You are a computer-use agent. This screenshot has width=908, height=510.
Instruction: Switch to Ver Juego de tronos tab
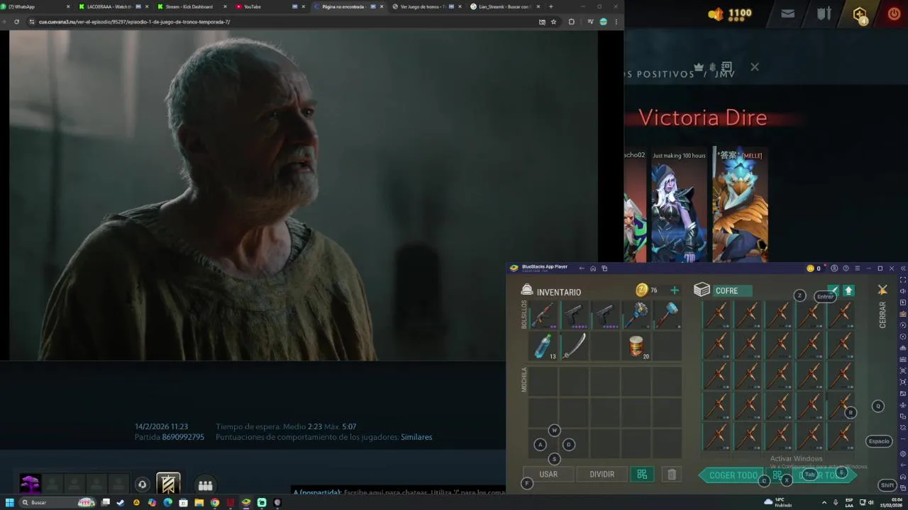tap(426, 6)
